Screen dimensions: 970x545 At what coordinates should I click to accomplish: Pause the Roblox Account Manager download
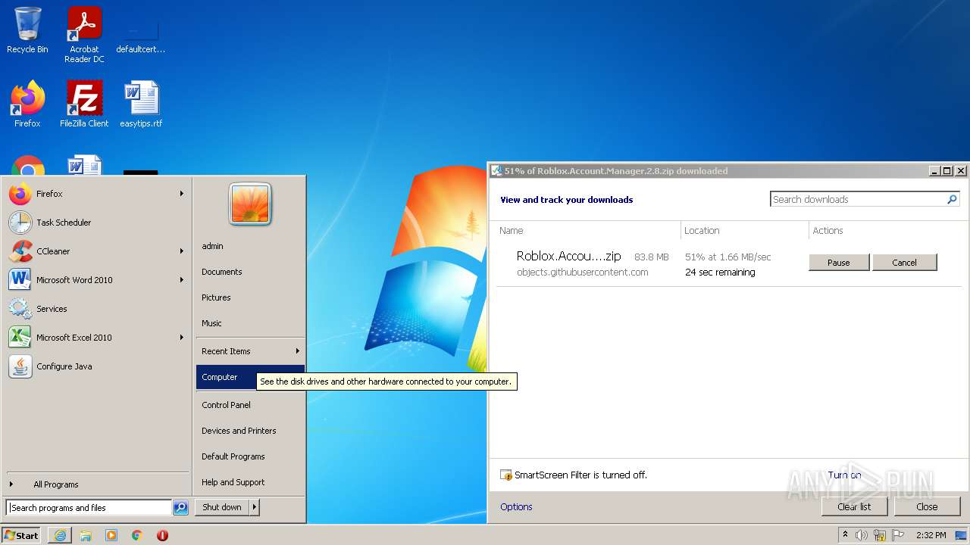[x=839, y=263]
